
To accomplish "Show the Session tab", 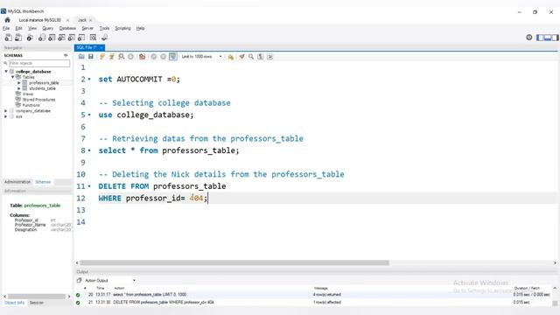I will point(37,303).
